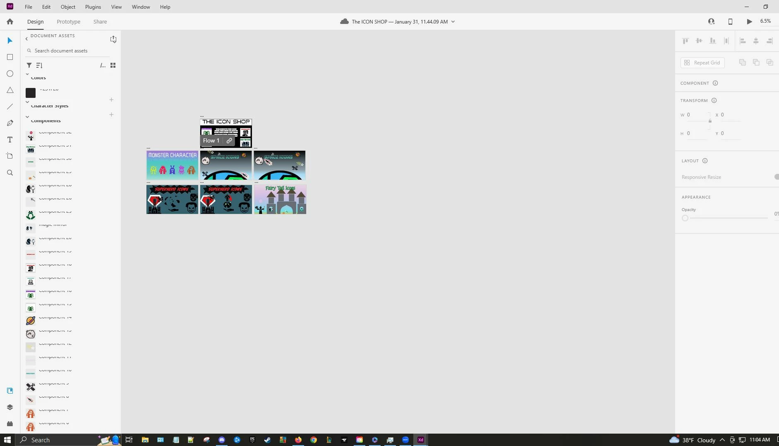Select the dark color swatch
This screenshot has height=446, width=779.
(x=31, y=93)
